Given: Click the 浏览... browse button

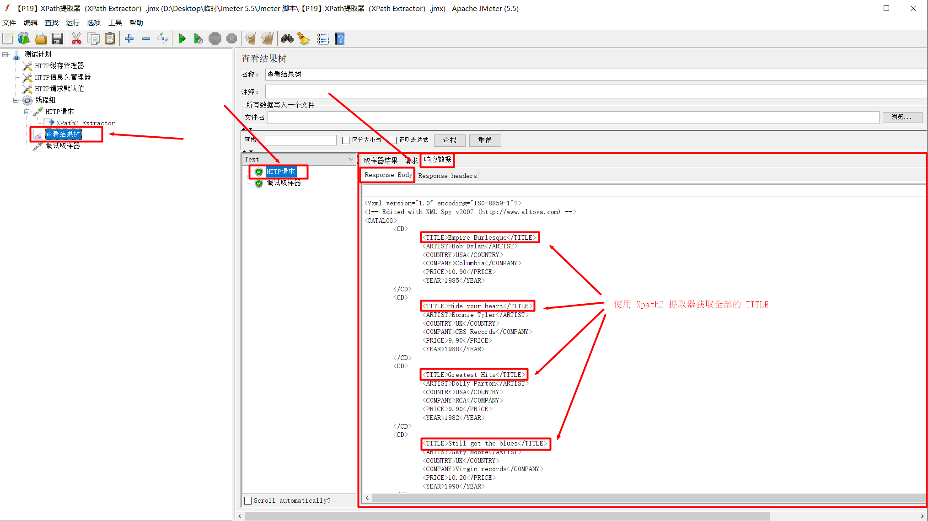Looking at the screenshot, I should (x=902, y=117).
